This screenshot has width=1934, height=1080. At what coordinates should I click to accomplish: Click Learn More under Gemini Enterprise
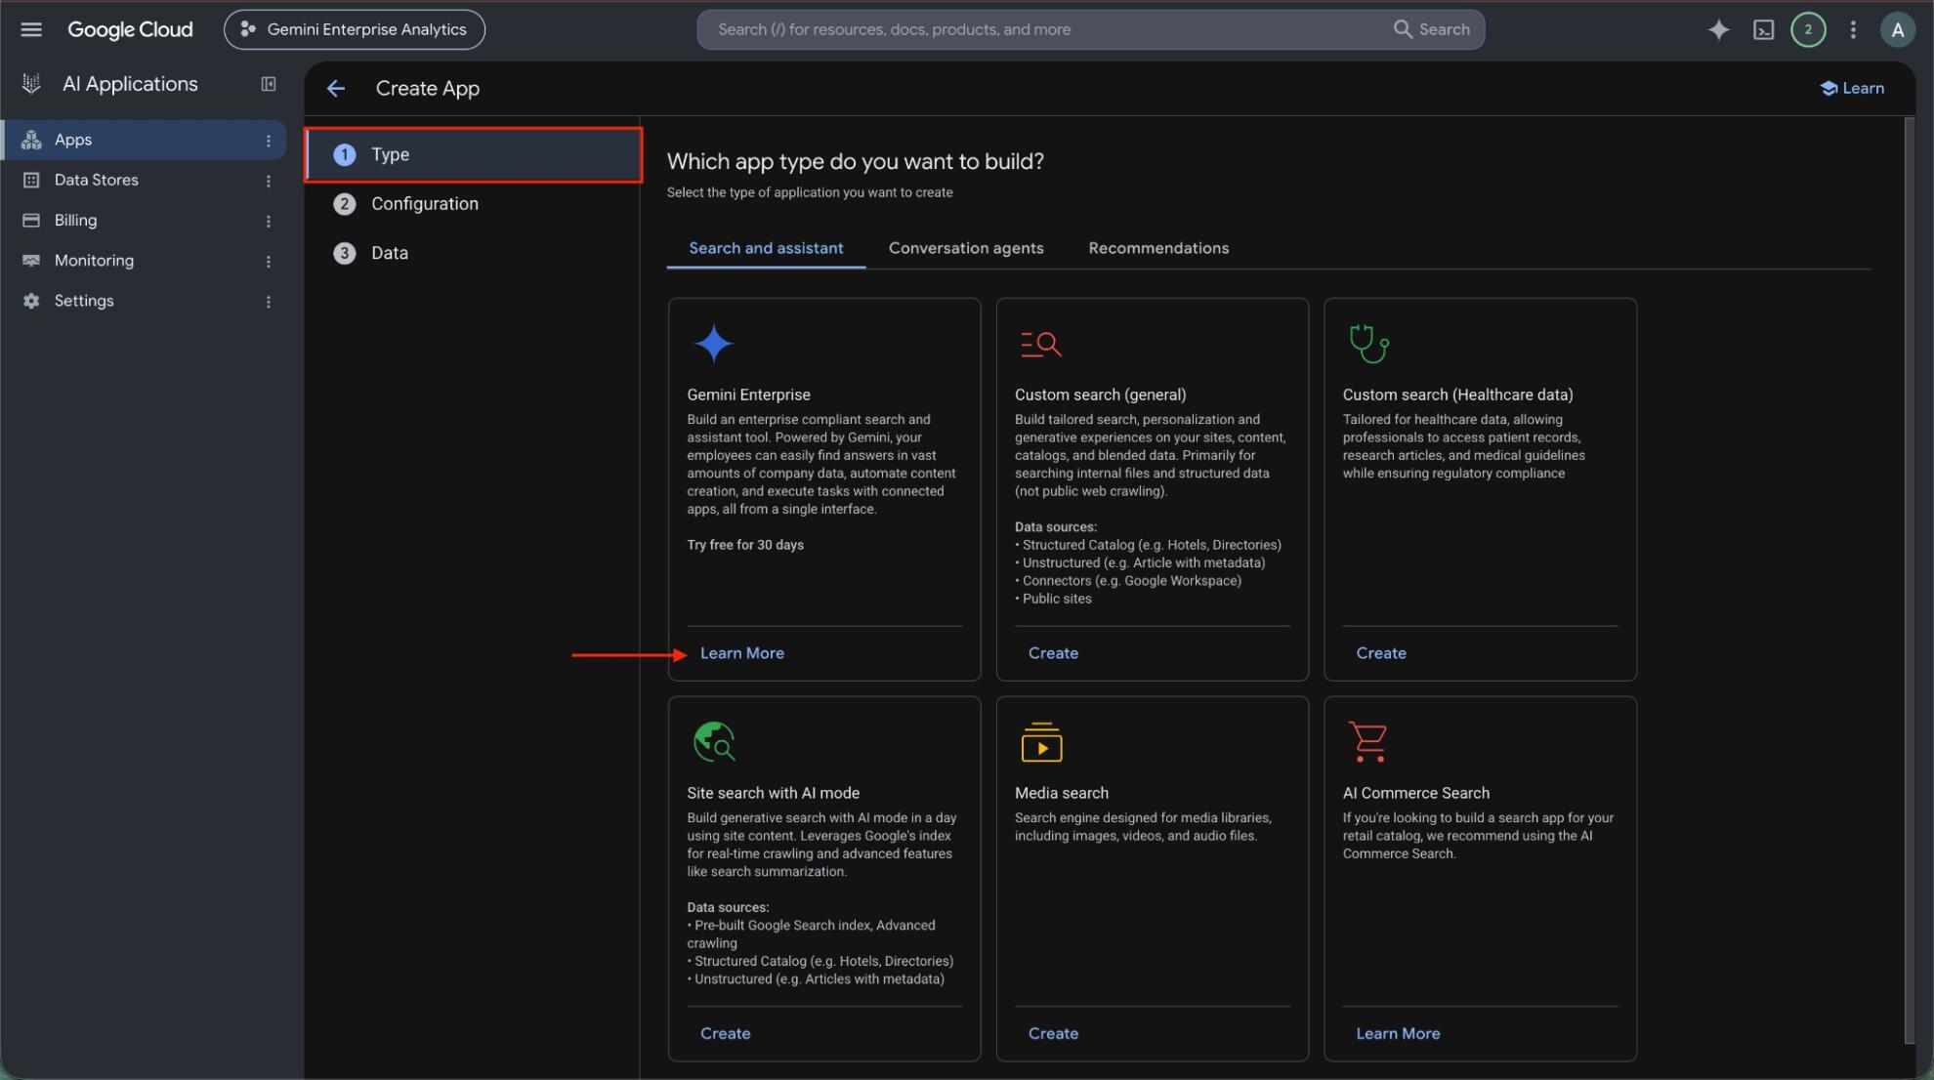(742, 653)
